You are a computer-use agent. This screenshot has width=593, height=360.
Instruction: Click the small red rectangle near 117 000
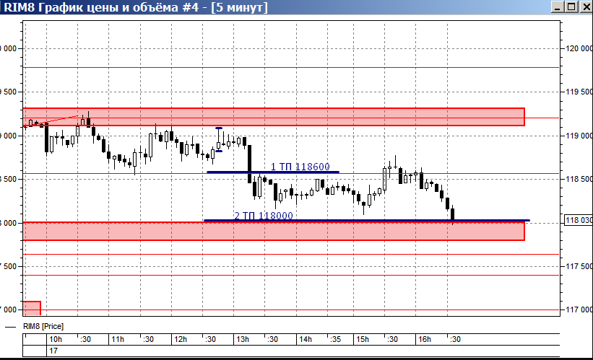tap(32, 308)
